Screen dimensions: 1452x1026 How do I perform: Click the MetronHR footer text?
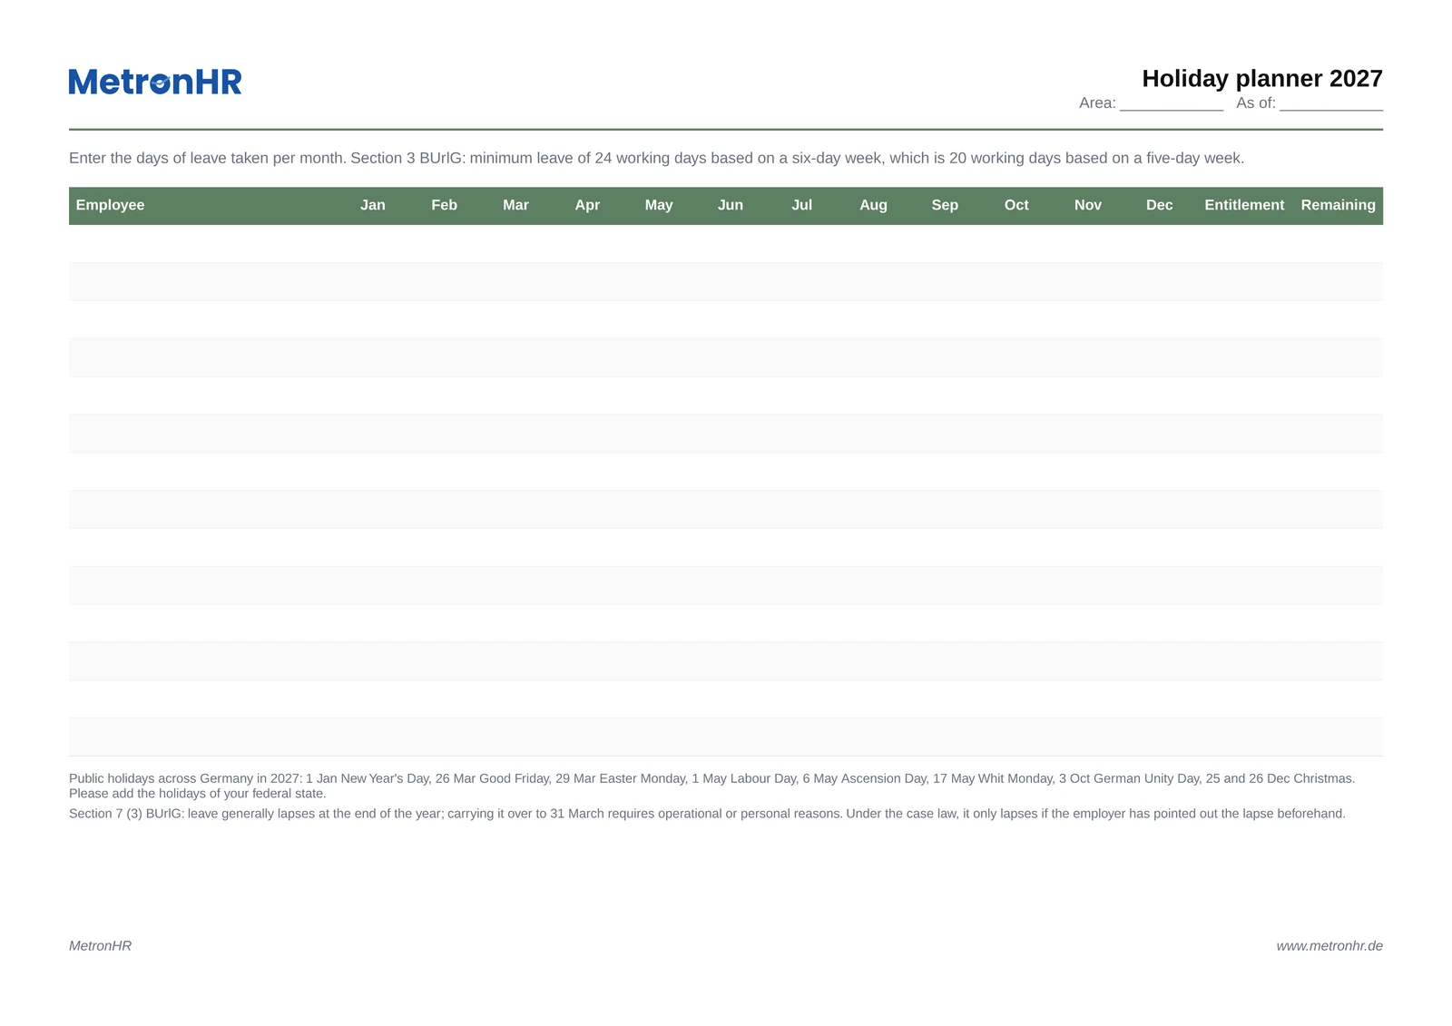click(100, 945)
